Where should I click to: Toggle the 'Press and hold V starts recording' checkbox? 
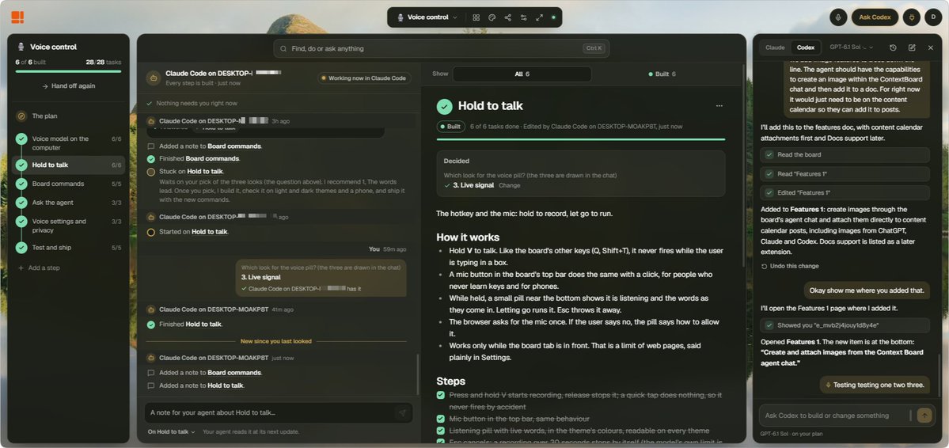click(x=441, y=395)
